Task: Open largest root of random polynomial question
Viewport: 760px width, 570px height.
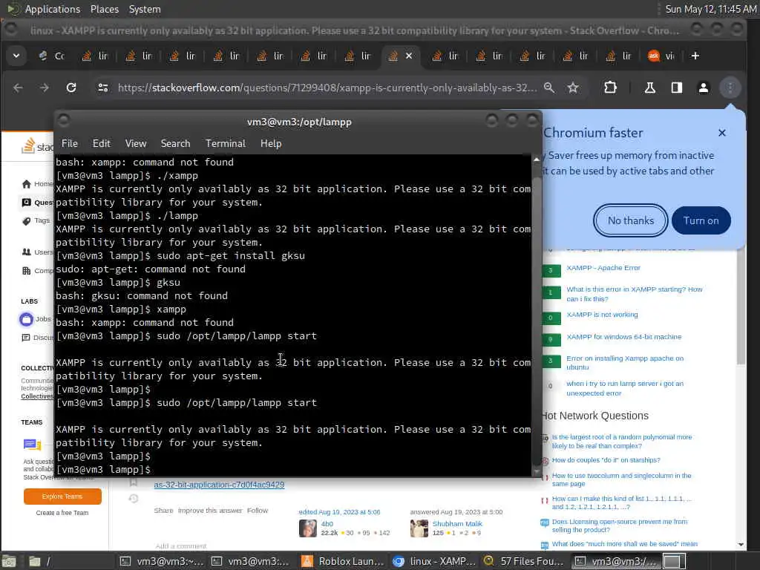Action: coord(622,442)
